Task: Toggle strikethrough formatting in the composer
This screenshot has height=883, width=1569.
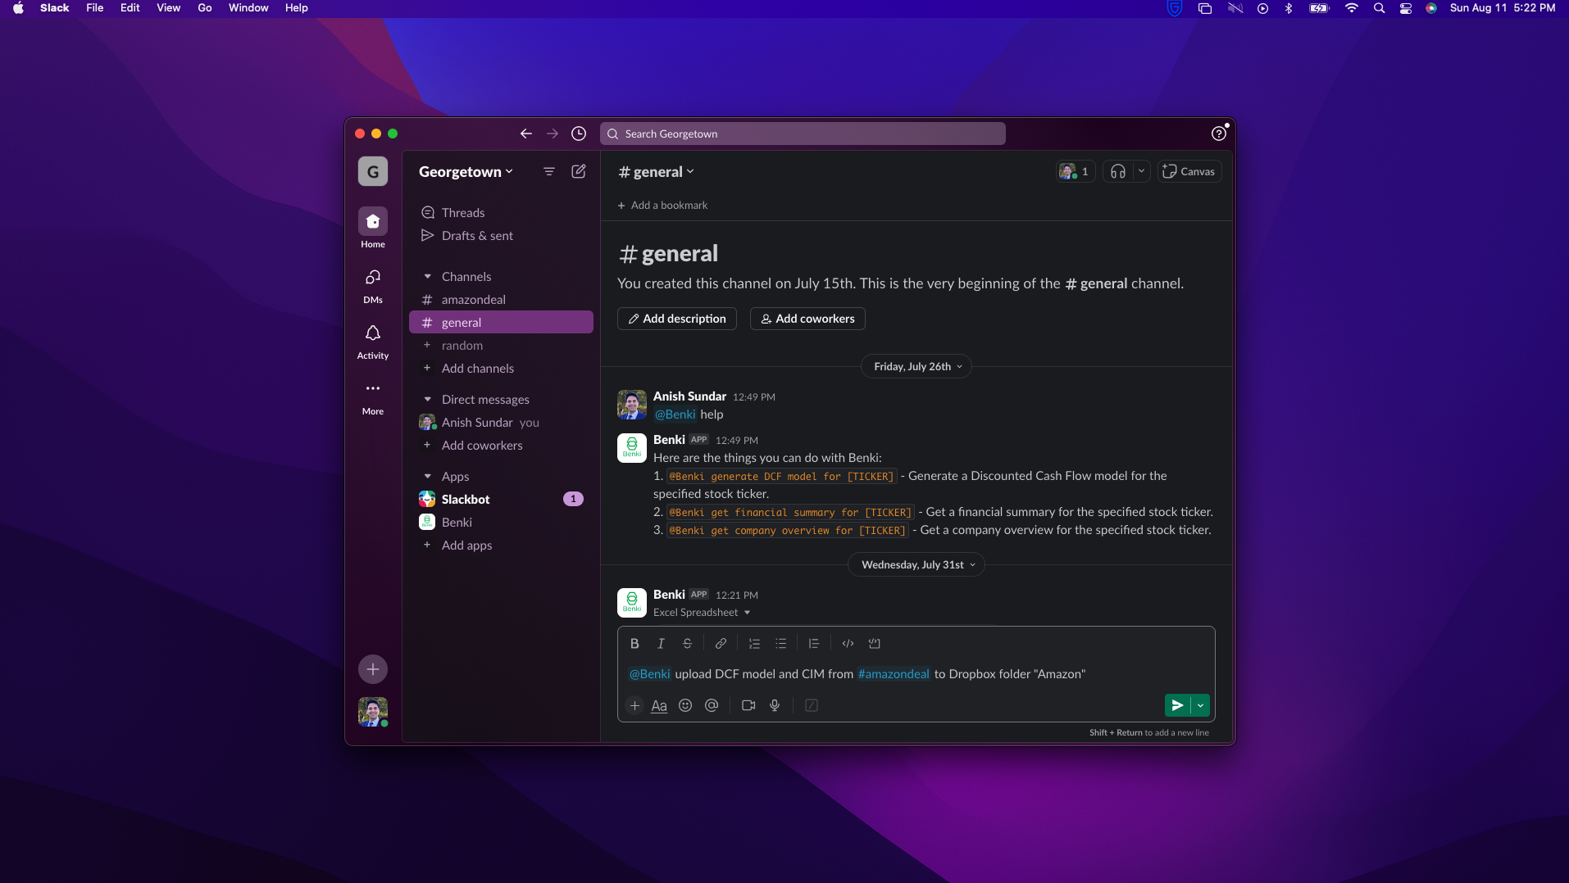Action: pyautogui.click(x=687, y=644)
